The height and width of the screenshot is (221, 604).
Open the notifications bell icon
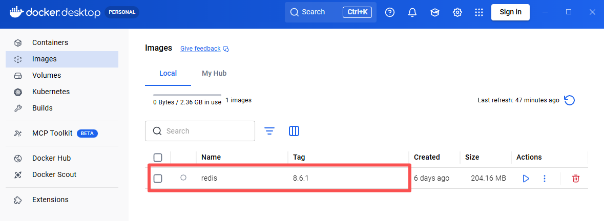point(412,12)
